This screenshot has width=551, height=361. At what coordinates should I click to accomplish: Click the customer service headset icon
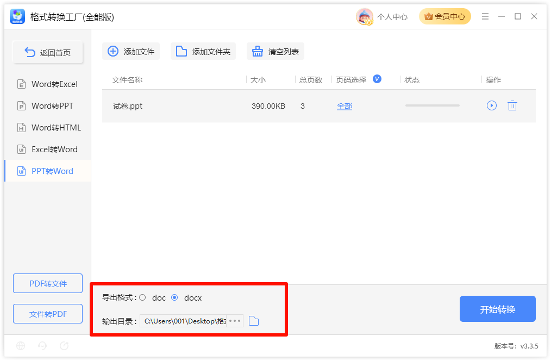42,346
